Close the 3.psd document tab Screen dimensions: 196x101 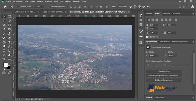66,12
